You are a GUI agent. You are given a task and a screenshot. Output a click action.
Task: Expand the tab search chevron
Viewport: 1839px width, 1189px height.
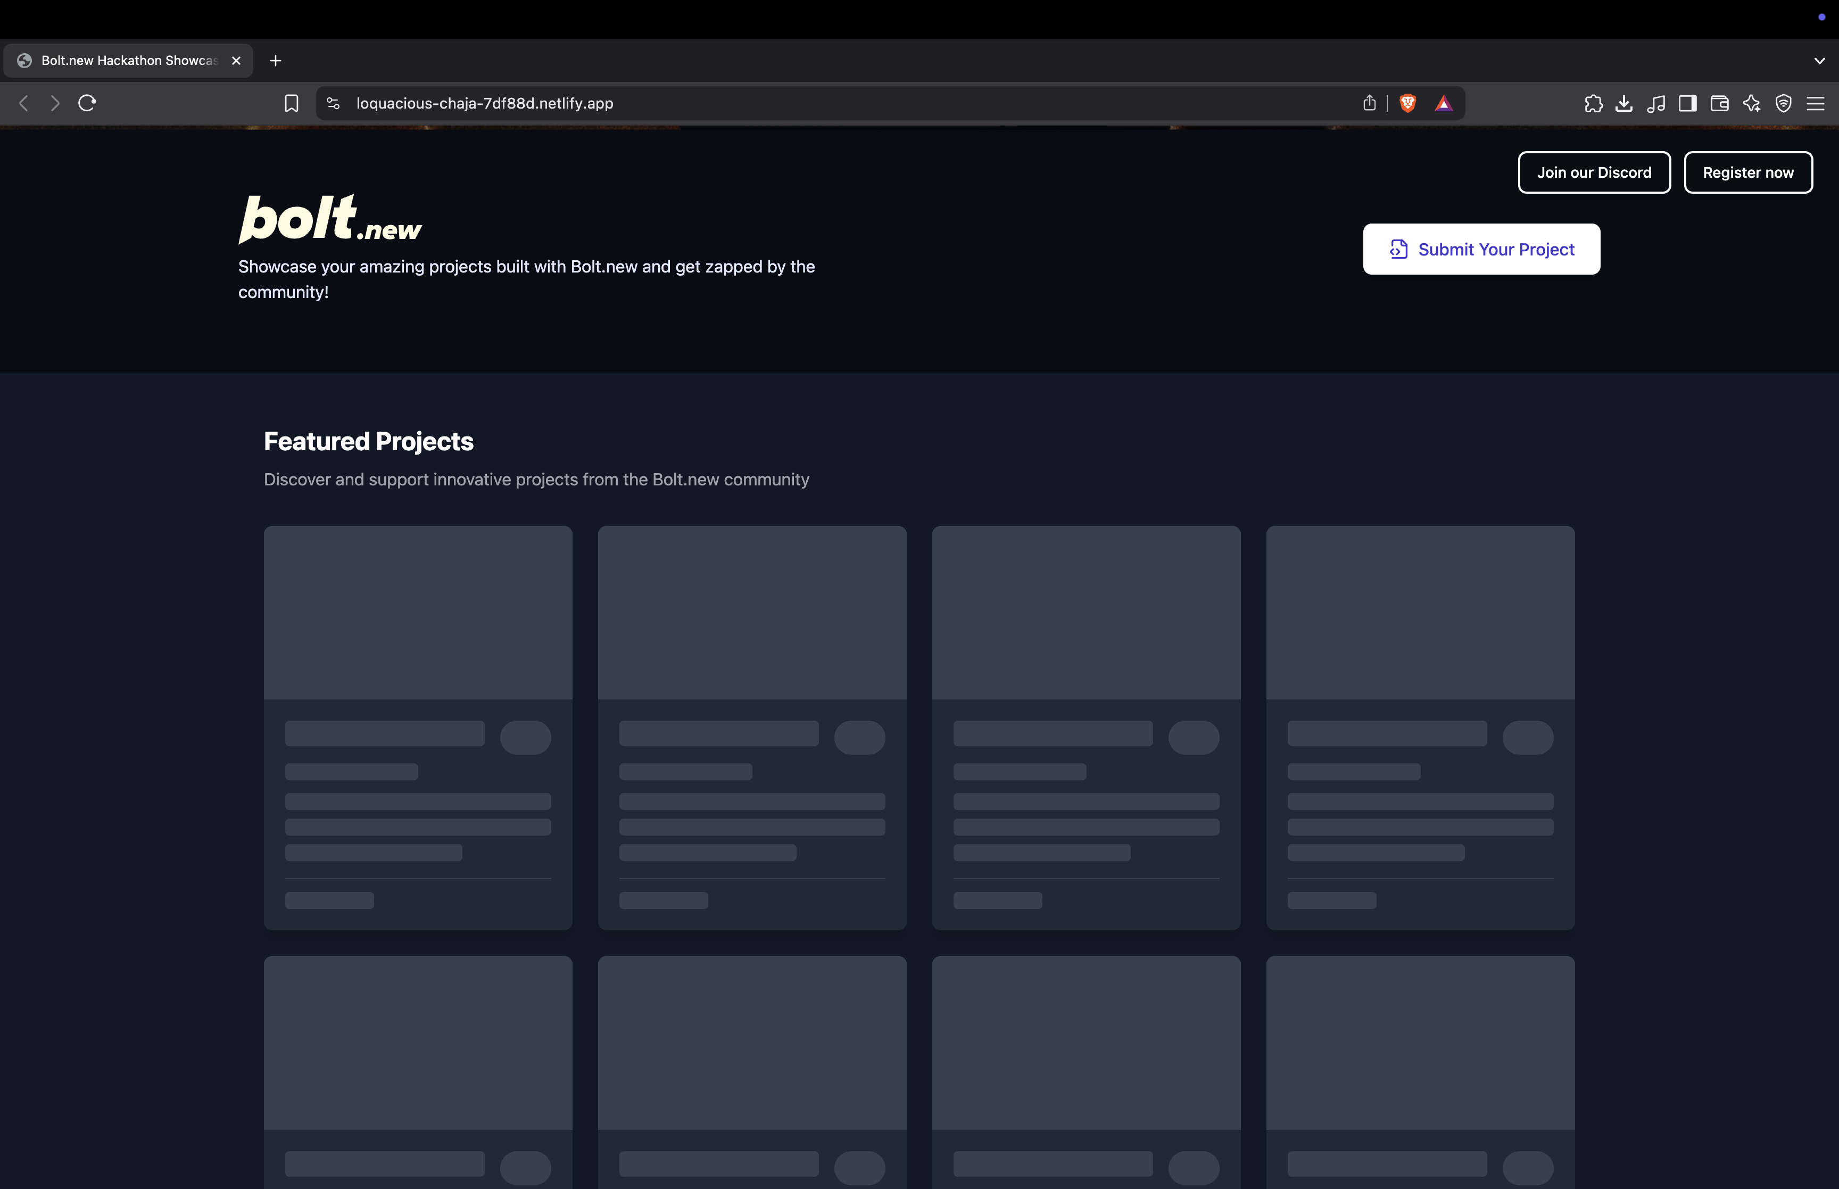click(x=1819, y=61)
